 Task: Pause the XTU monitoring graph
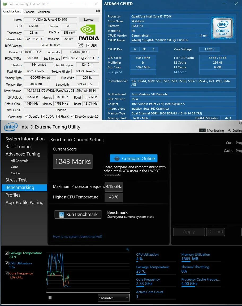point(50,298)
